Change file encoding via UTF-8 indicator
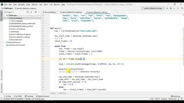 [x=157, y=99]
